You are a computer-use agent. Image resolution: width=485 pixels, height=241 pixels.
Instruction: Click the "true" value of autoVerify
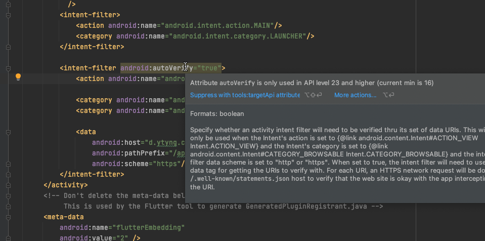(x=208, y=68)
